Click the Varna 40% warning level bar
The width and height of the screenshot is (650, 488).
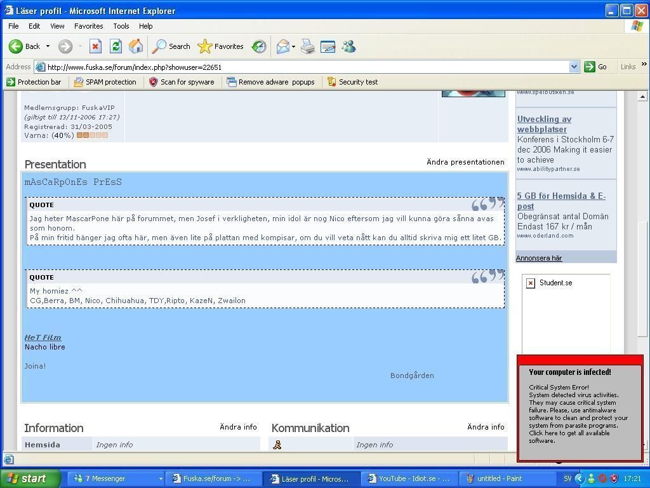tap(93, 135)
